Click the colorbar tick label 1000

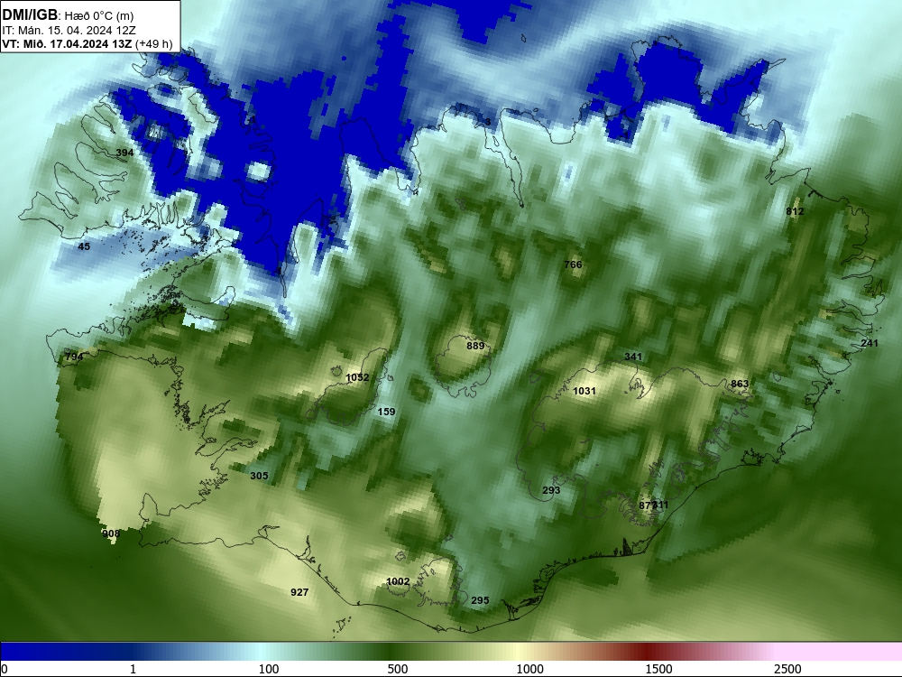click(529, 669)
